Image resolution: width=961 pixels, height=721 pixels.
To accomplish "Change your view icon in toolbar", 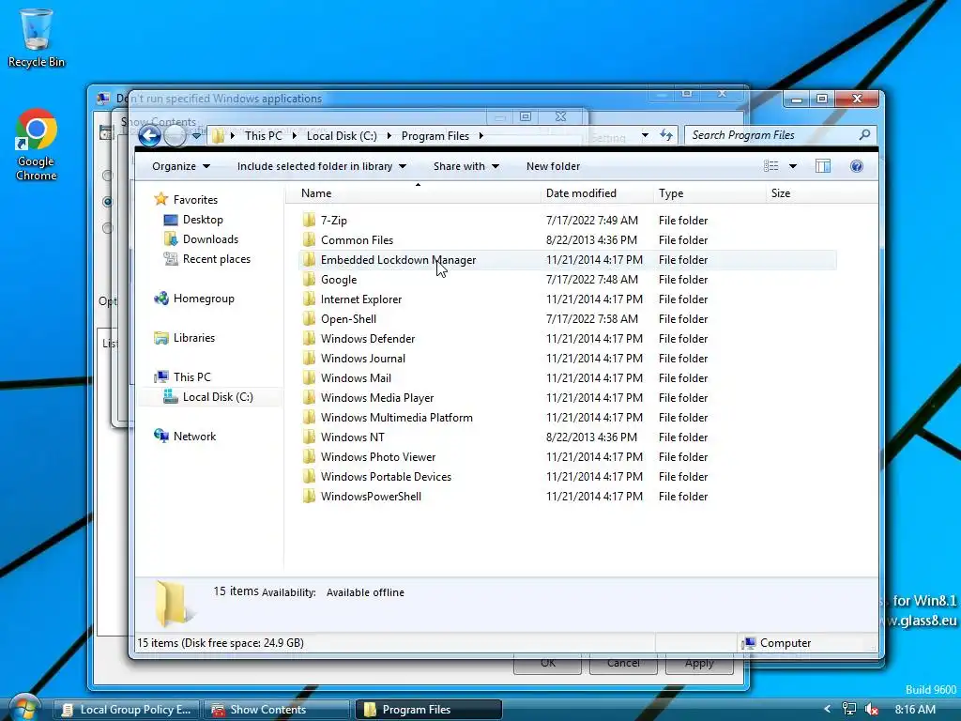I will pos(771,166).
